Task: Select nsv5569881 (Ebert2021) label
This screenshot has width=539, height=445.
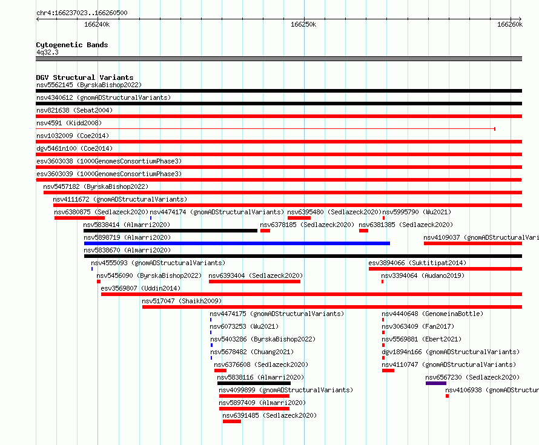Action: [422, 339]
